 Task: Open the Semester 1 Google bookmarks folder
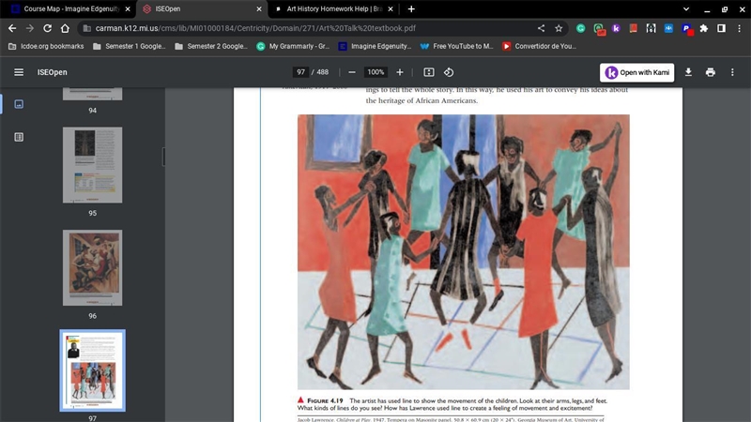[x=130, y=46]
